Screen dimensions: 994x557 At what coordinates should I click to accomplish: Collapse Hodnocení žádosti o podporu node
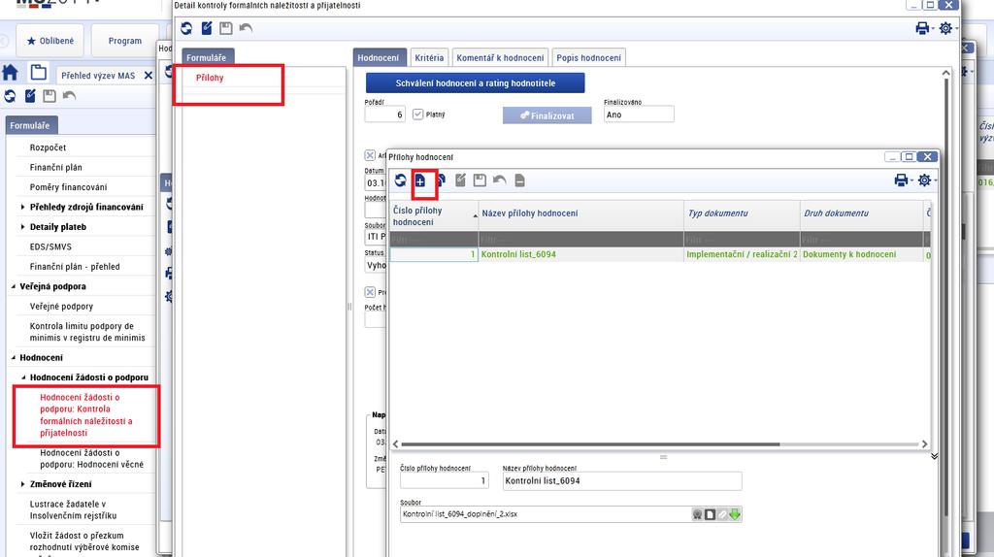click(x=23, y=377)
